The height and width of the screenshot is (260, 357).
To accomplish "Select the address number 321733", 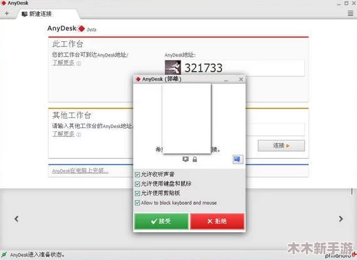I will click(x=203, y=68).
